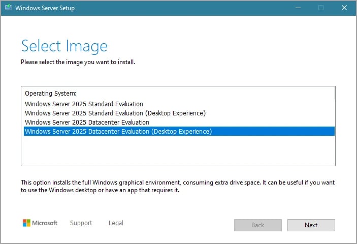Click the Select Image heading
357x244 pixels.
64,46
